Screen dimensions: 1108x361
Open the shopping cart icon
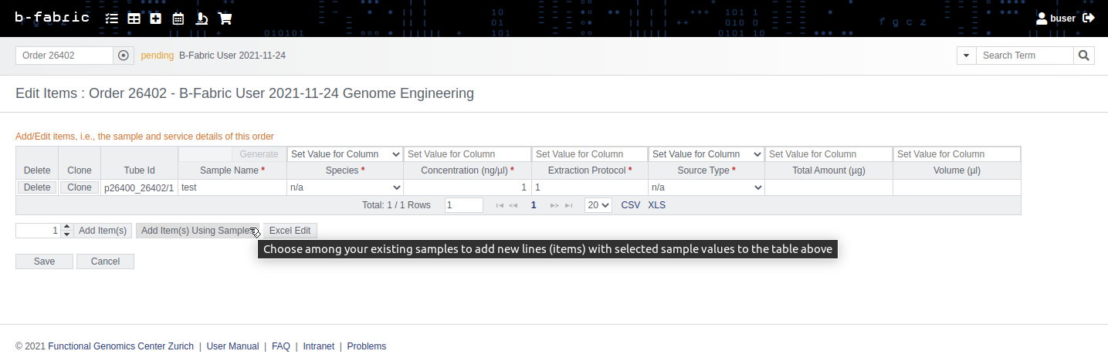tap(225, 19)
